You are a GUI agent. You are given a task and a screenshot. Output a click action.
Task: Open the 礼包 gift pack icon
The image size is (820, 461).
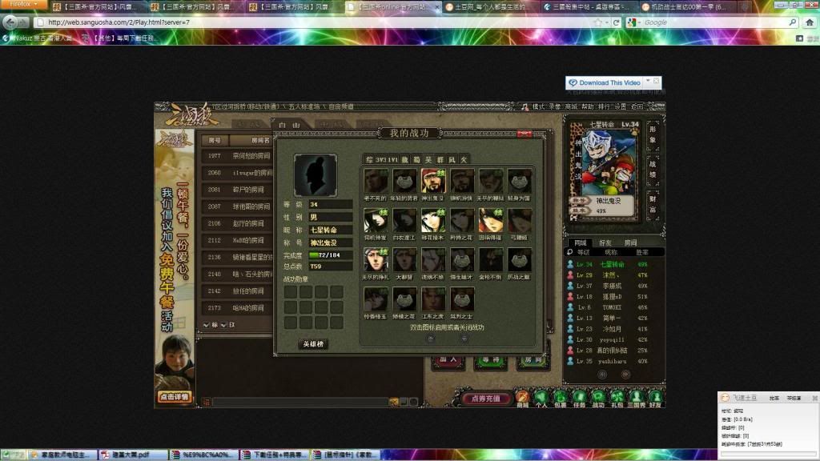coord(617,399)
